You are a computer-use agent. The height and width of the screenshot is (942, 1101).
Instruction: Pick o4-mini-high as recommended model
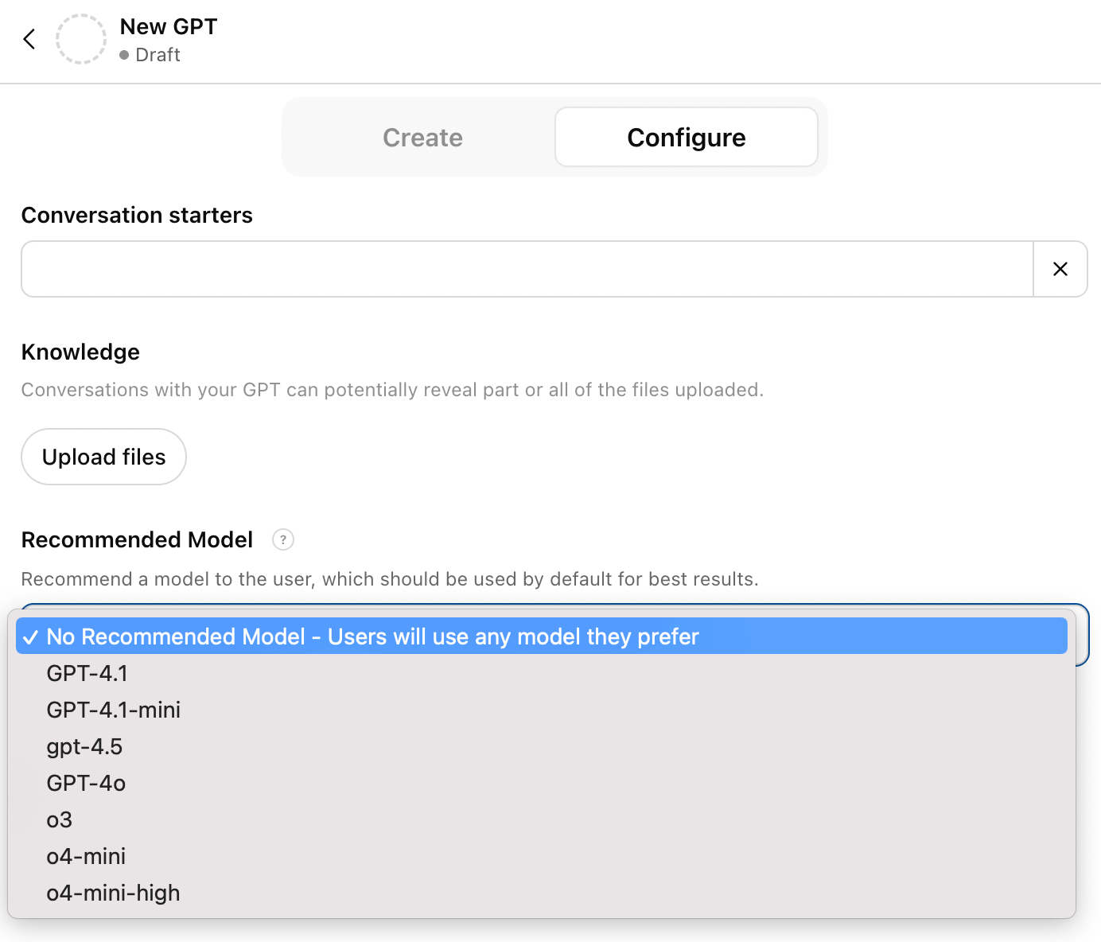click(x=114, y=893)
